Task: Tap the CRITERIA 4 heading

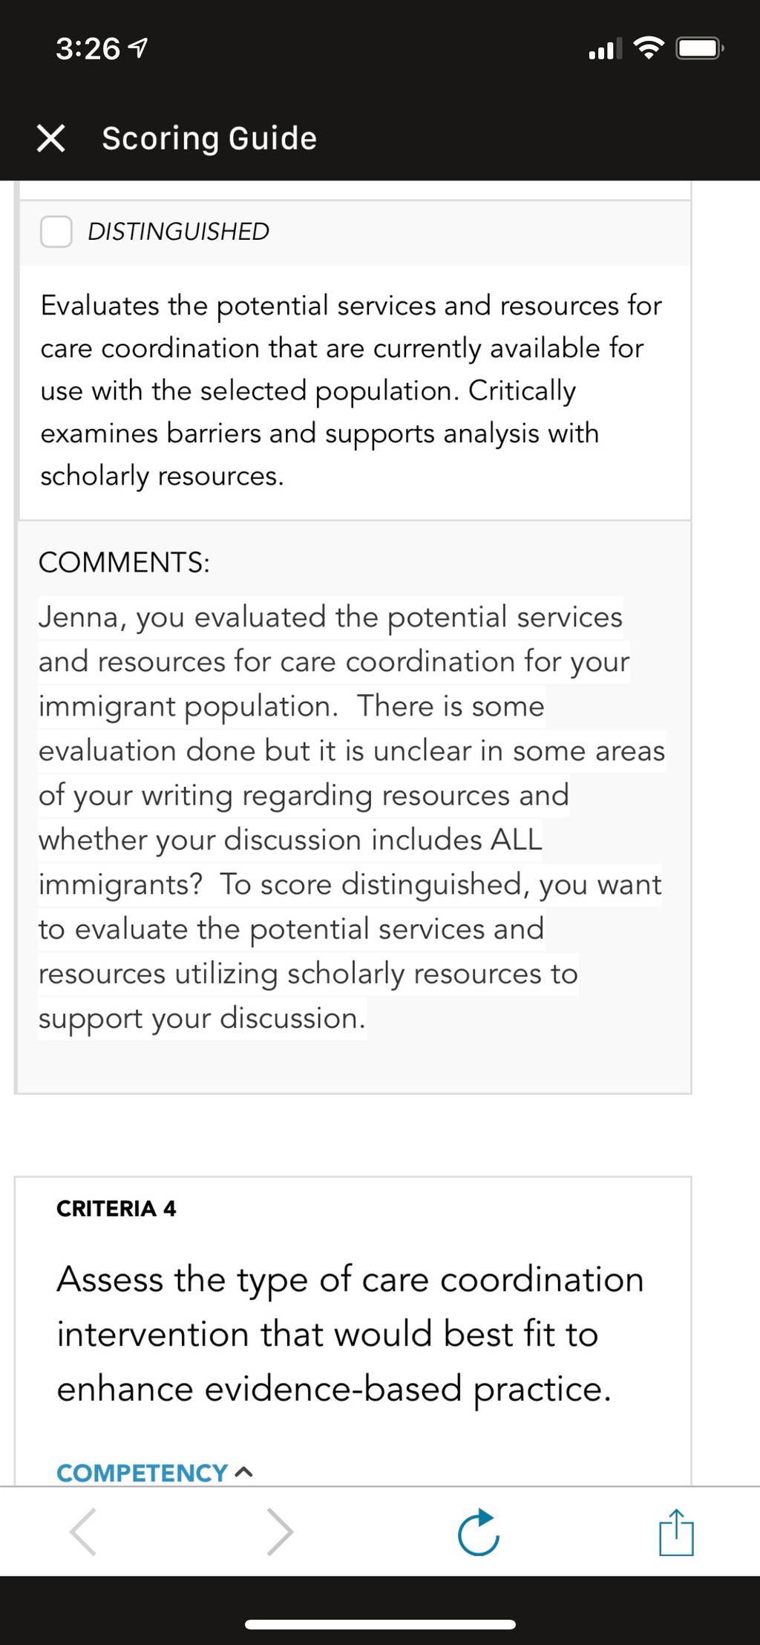Action: click(117, 1209)
